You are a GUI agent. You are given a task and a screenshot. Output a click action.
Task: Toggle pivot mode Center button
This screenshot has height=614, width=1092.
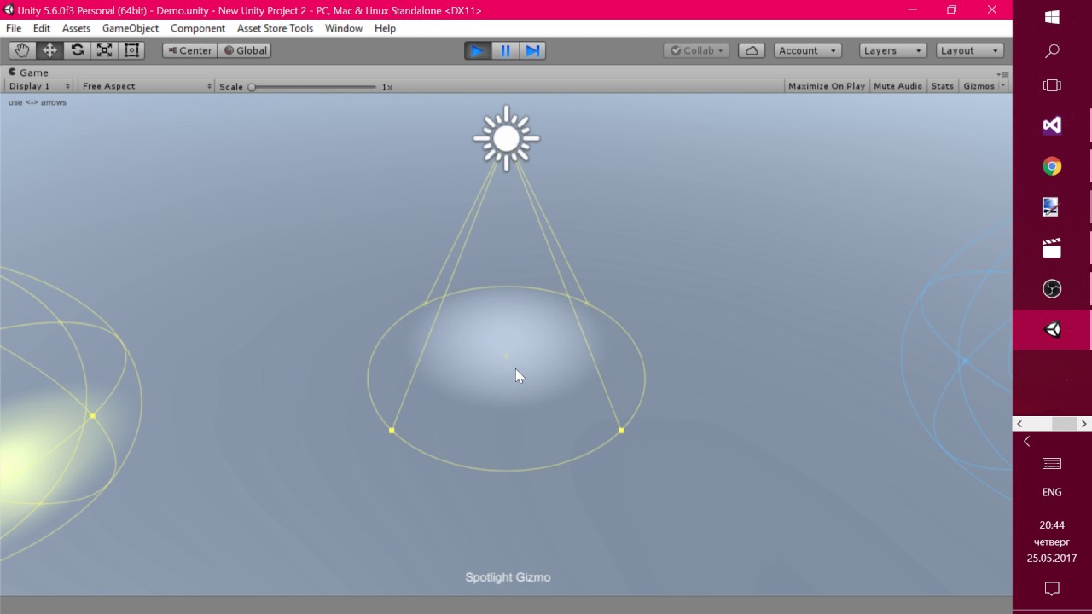click(x=189, y=50)
